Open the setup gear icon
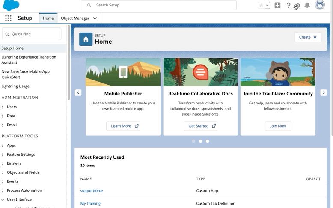 click(x=297, y=6)
